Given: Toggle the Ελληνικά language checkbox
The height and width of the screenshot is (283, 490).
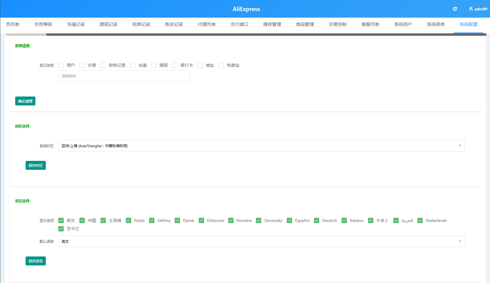Looking at the screenshot, I should (201, 220).
